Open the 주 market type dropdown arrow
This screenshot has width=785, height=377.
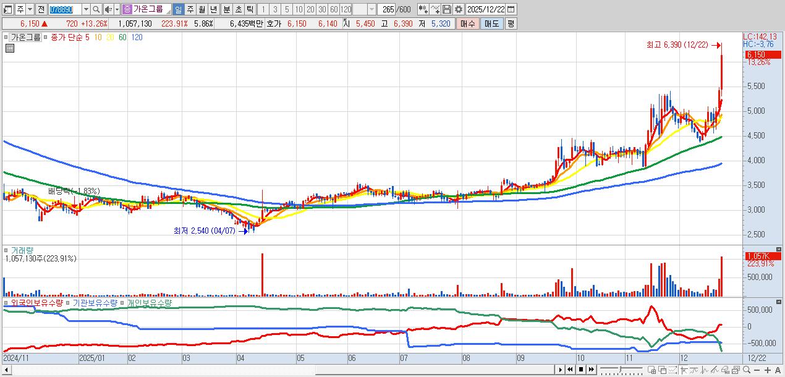[30, 9]
